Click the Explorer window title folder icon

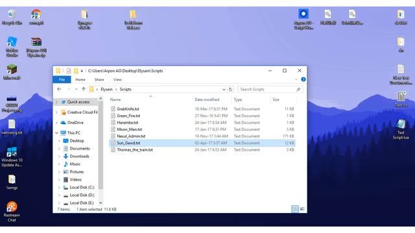tap(58, 71)
